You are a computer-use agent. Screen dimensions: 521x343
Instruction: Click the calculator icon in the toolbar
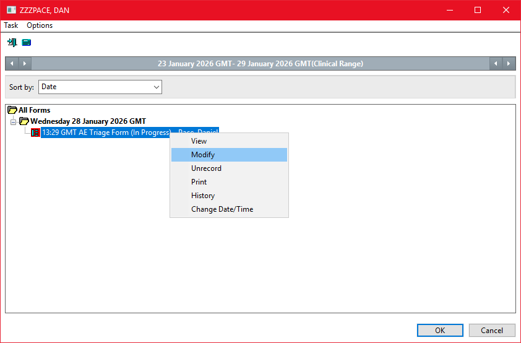(27, 43)
